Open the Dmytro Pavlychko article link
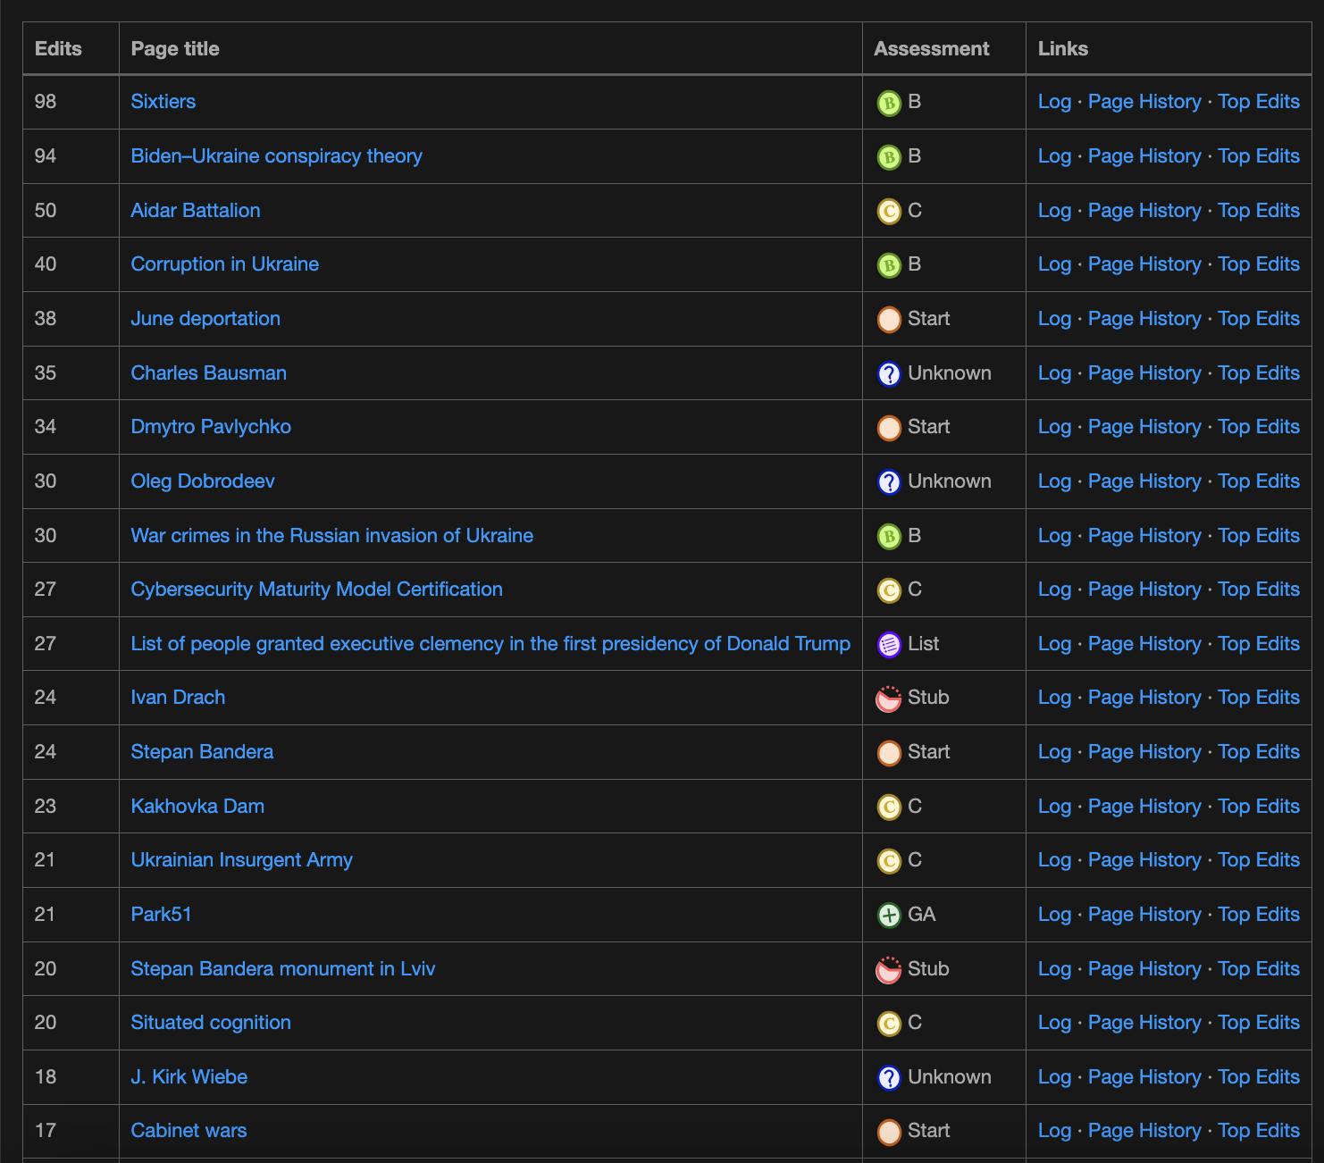Image resolution: width=1324 pixels, height=1163 pixels. click(211, 427)
